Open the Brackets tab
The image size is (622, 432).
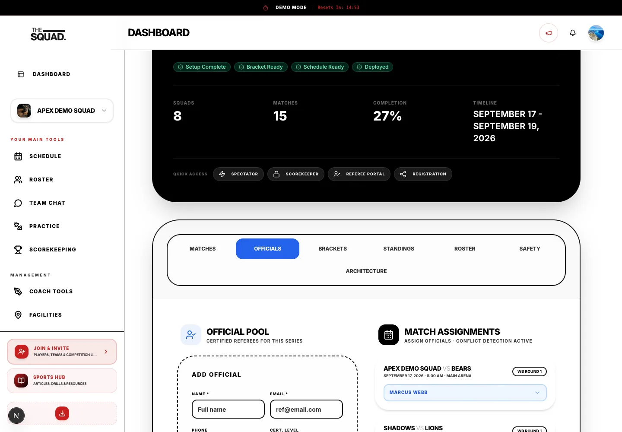333,249
